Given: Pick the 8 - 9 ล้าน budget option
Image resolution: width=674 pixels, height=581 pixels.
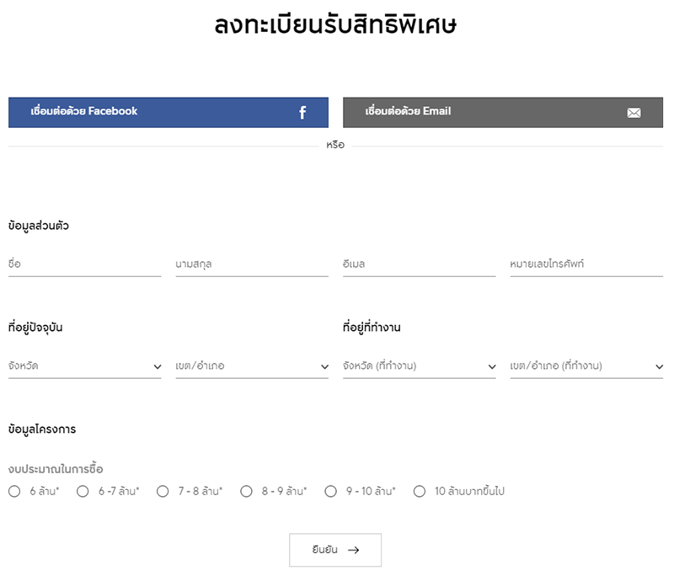Looking at the screenshot, I should [x=246, y=491].
